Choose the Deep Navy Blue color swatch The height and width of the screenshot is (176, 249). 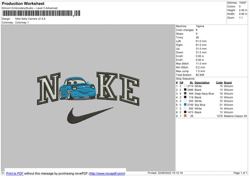185,93
